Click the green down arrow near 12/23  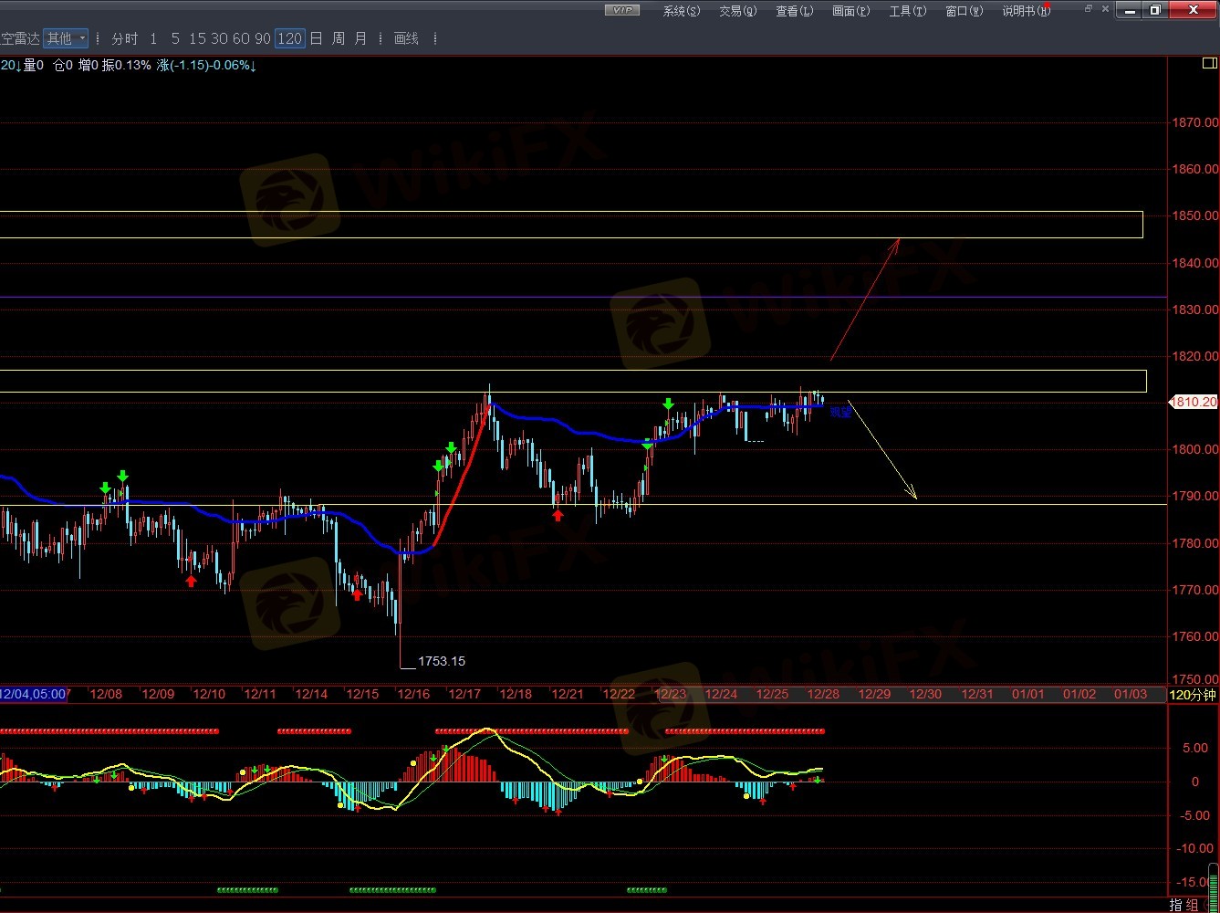pos(668,404)
